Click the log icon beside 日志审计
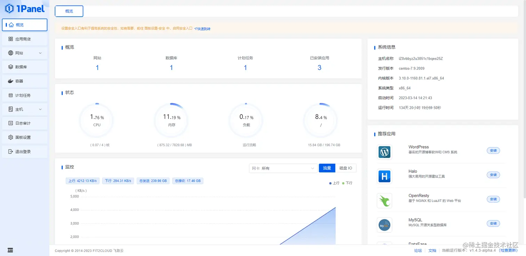The height and width of the screenshot is (256, 526). click(10, 123)
